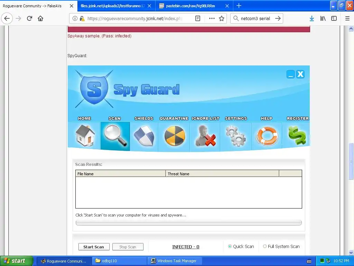The height and width of the screenshot is (266, 354).
Task: Click the Stop Scan button
Action: pyautogui.click(x=128, y=247)
